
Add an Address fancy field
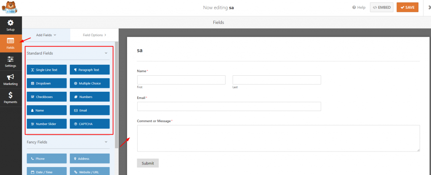pyautogui.click(x=90, y=159)
